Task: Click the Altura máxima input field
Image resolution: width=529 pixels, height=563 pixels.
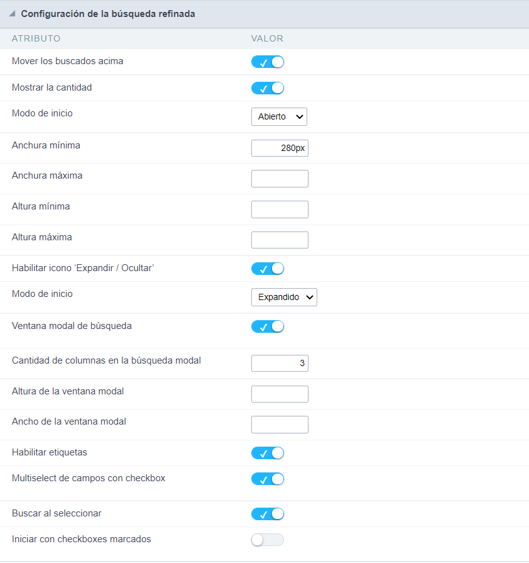Action: coord(280,240)
